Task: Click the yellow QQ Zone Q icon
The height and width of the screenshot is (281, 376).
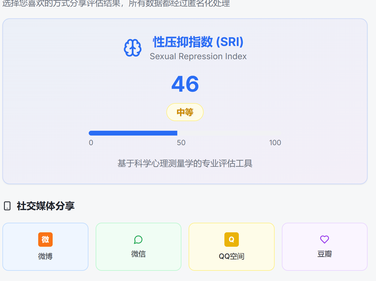Action: coord(232,240)
